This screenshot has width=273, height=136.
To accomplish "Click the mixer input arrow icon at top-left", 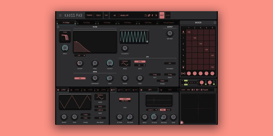I will [x=183, y=32].
